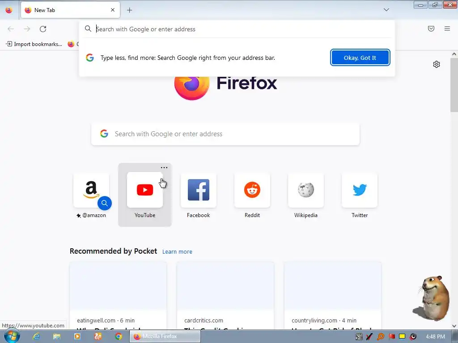
Task: Open the Wikipedia shortcut tile
Action: coord(306,195)
